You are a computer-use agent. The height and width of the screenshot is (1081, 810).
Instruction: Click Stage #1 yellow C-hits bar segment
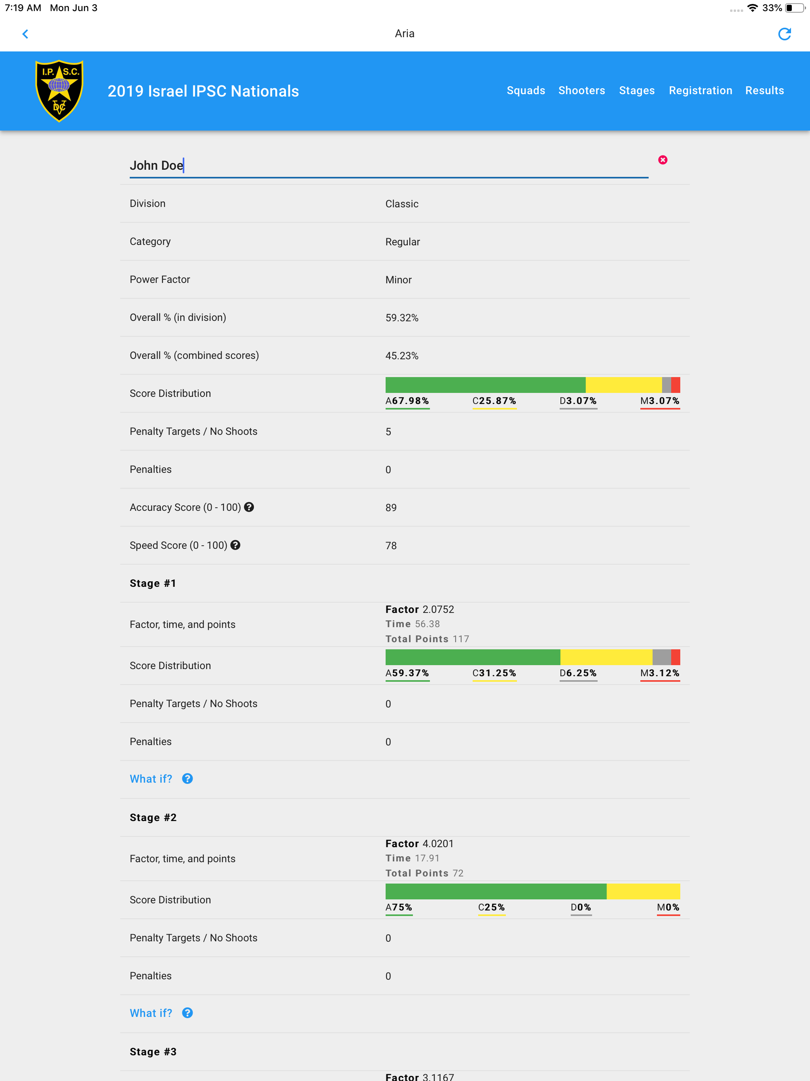click(606, 657)
